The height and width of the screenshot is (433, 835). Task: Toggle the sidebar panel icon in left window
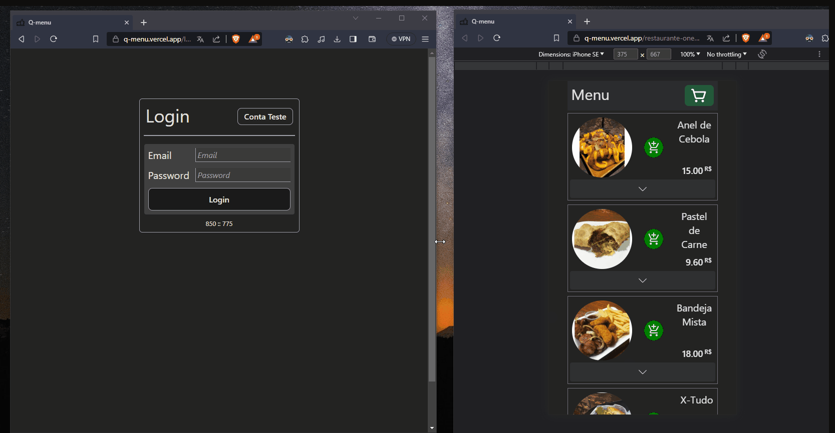353,39
